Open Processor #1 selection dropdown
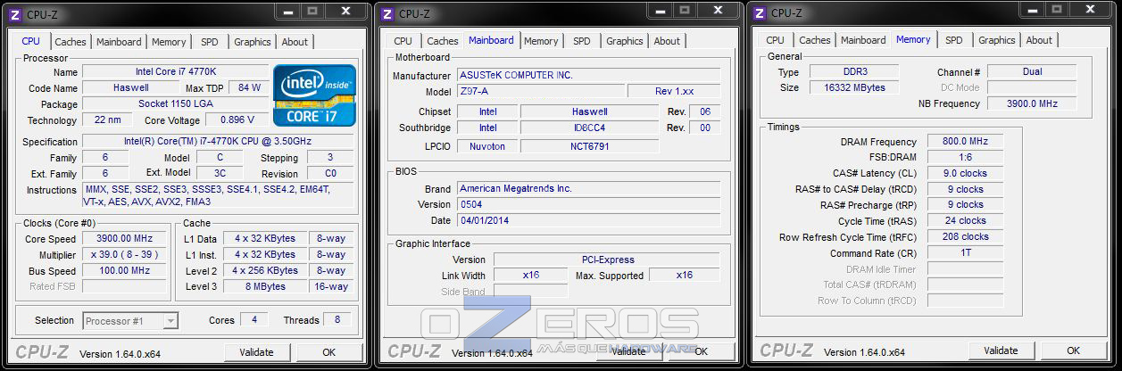Screen dimensions: 1122x371 (130, 320)
